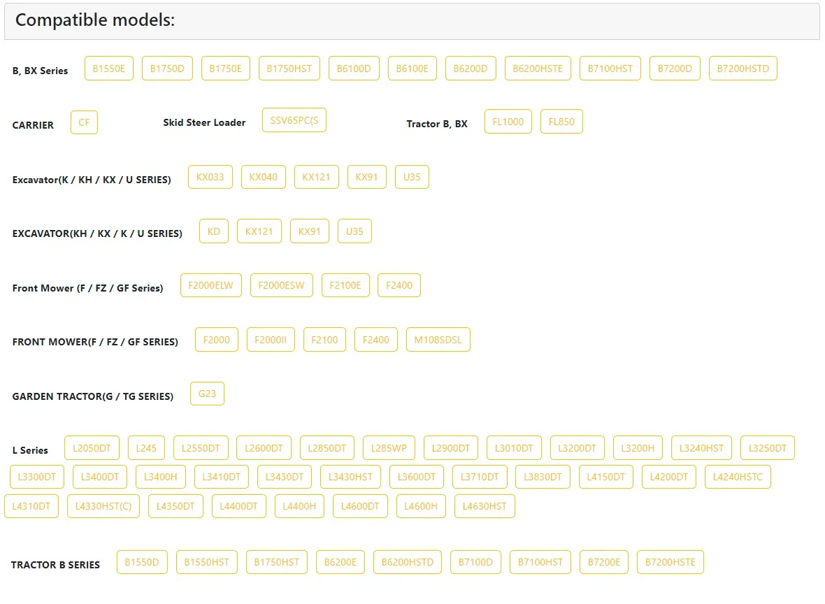Image resolution: width=825 pixels, height=604 pixels.
Task: Select the F2000ESW model tag
Action: click(282, 285)
